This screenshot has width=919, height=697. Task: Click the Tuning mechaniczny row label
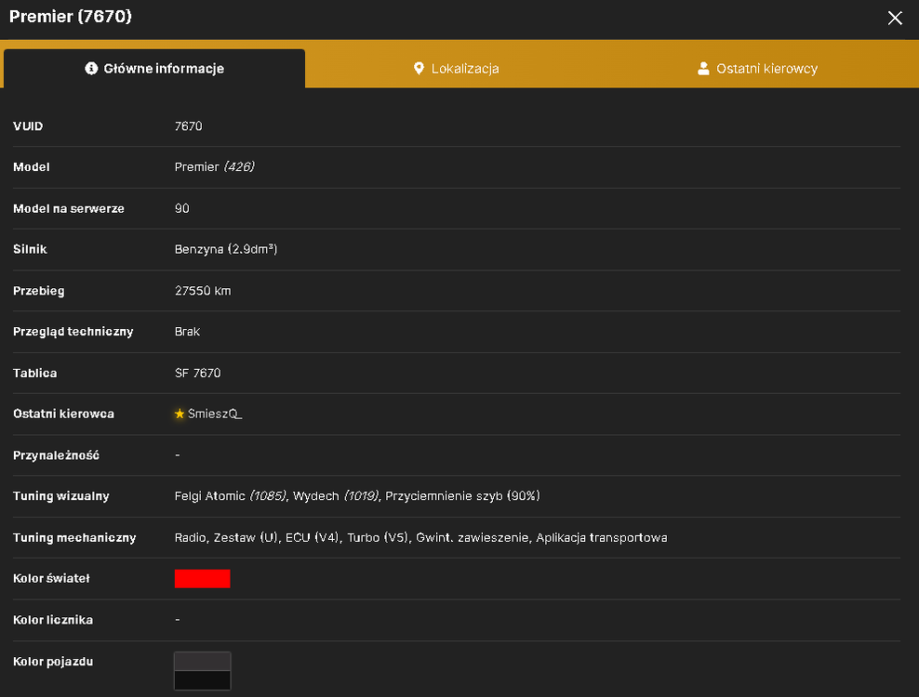pyautogui.click(x=74, y=538)
